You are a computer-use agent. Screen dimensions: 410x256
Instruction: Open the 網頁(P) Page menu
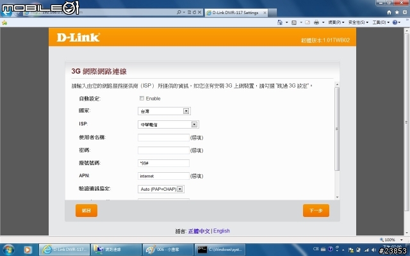pos(336,22)
